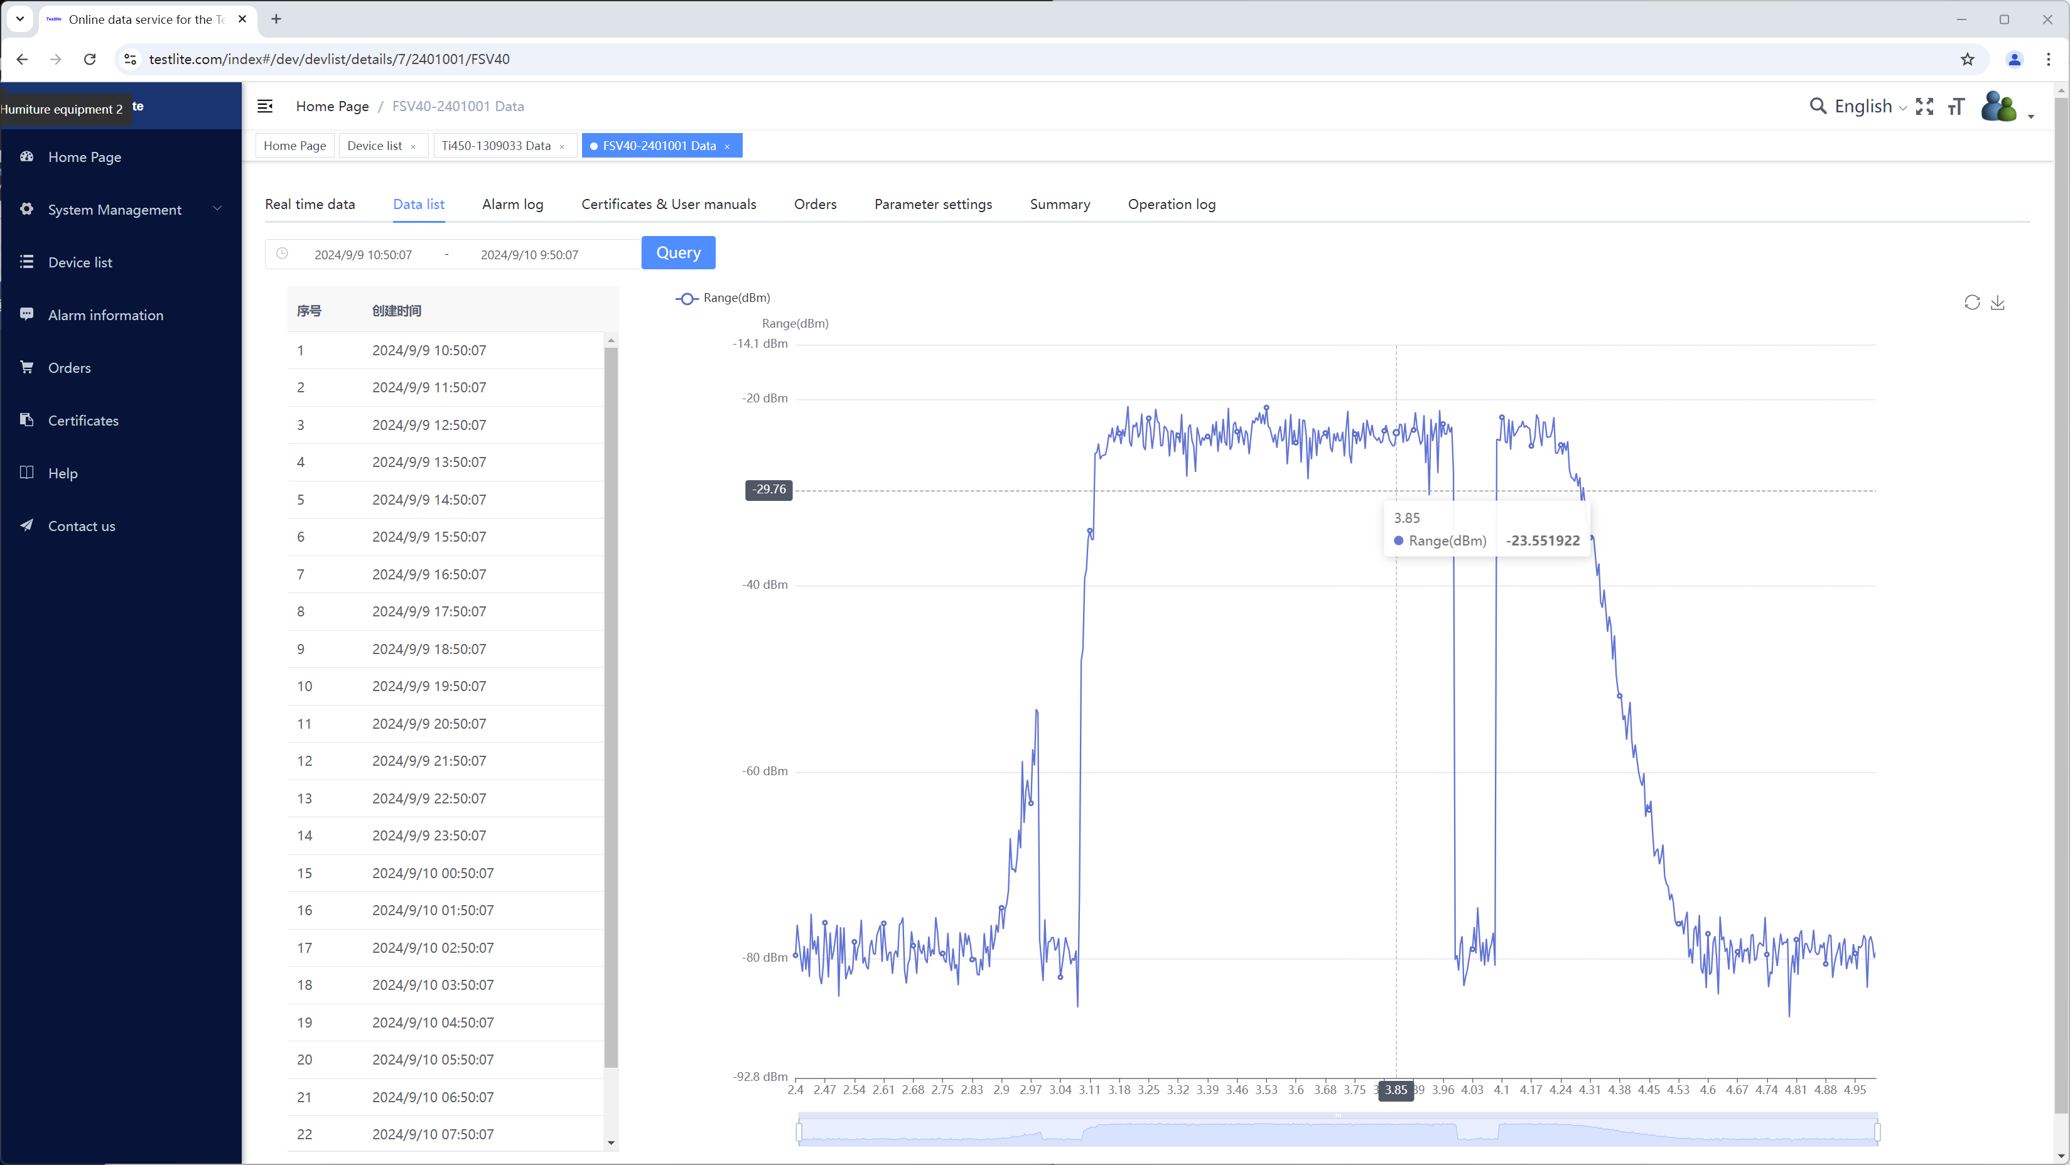This screenshot has width=2070, height=1165.
Task: Open the search magnifier icon
Action: point(1817,106)
